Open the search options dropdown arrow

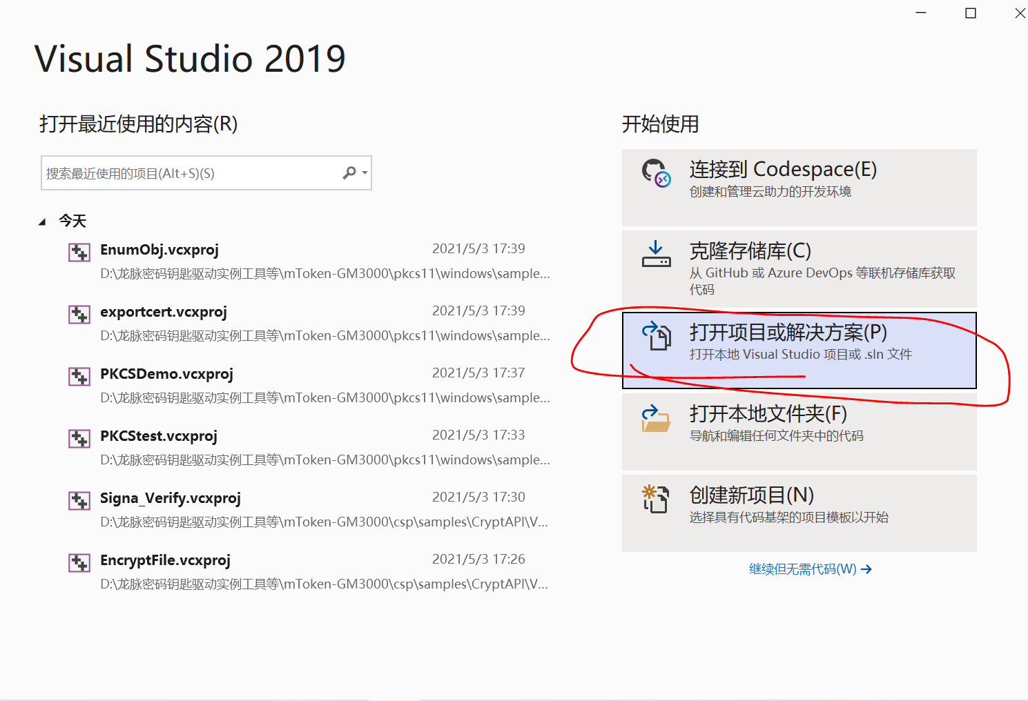(365, 172)
